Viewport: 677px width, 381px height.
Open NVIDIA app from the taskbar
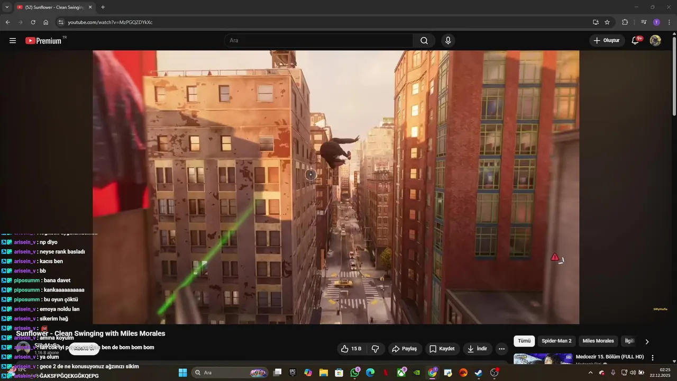pyautogui.click(x=417, y=373)
